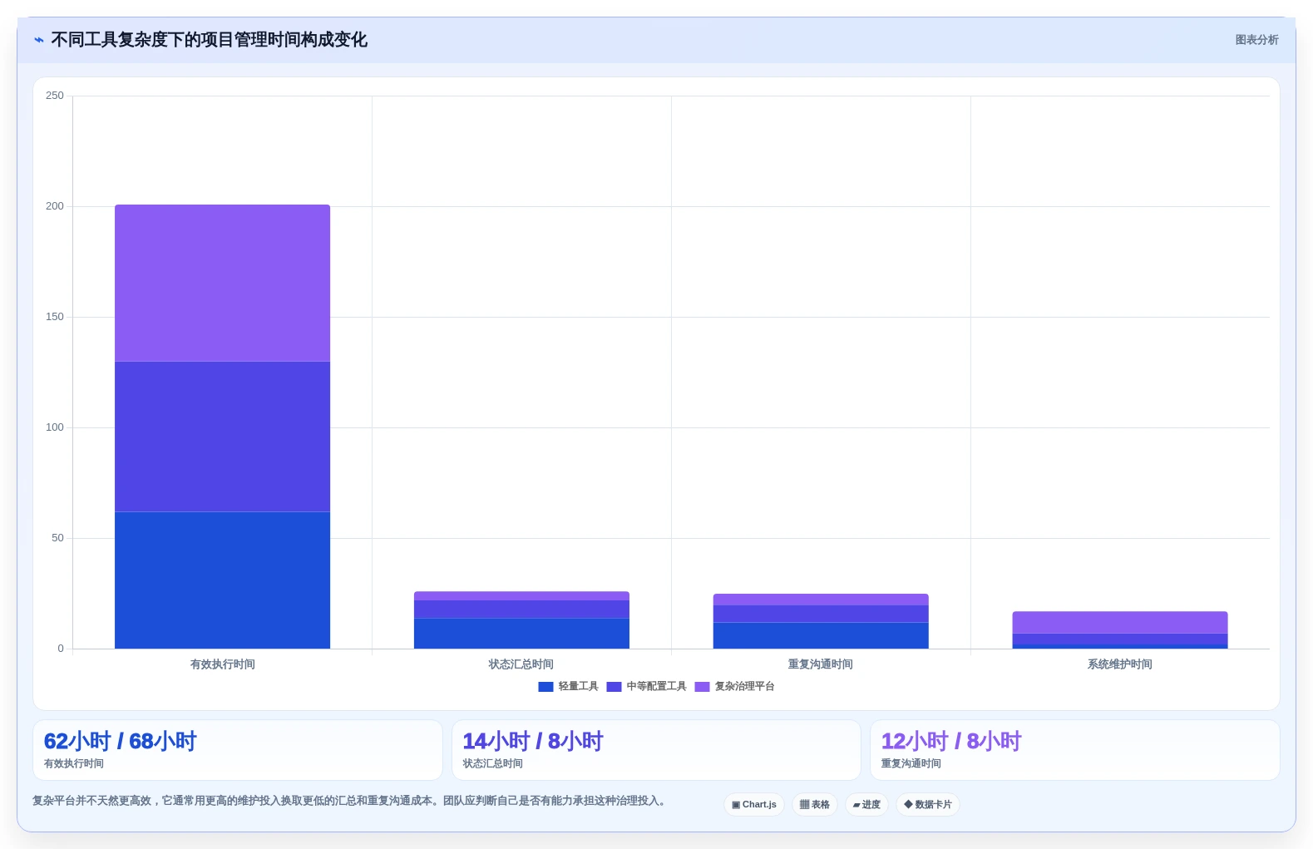
Task: Click the 复杂治理平台 purple legend swatch
Action: coord(702,687)
